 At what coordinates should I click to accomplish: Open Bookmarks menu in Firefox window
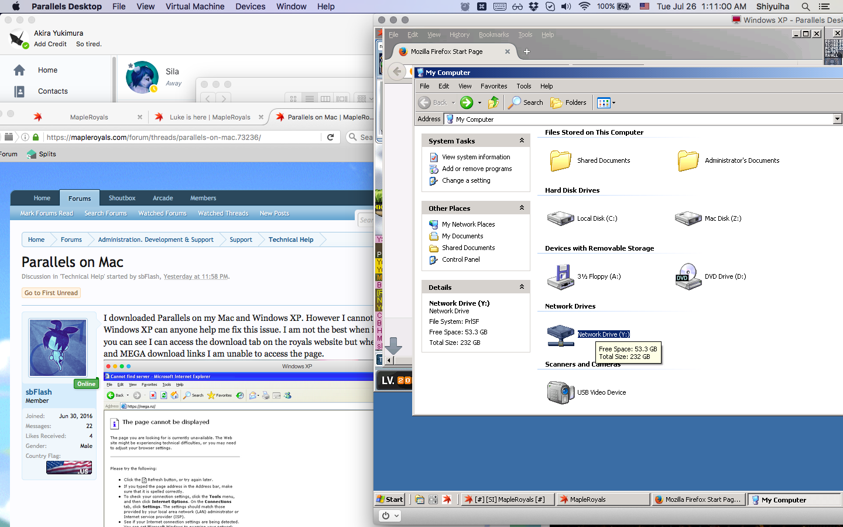[494, 35]
